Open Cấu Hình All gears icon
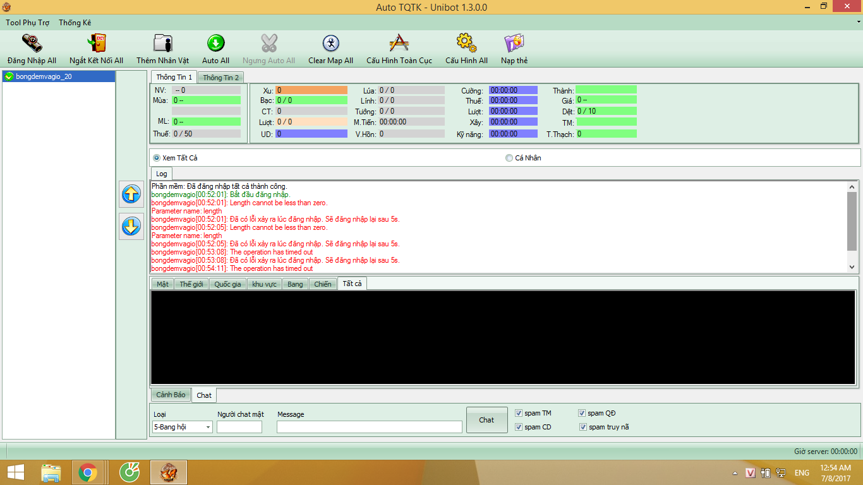This screenshot has width=863, height=485. (x=466, y=43)
